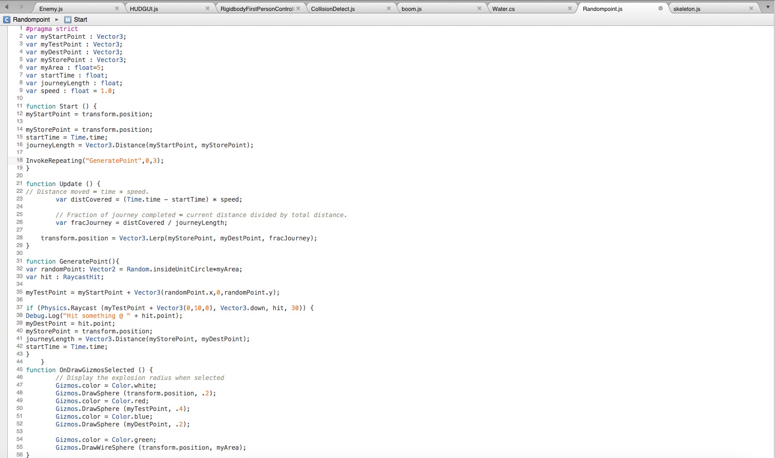Viewport: 775px width, 458px height.
Task: Close the Enemy.js tab
Action: pyautogui.click(x=117, y=8)
